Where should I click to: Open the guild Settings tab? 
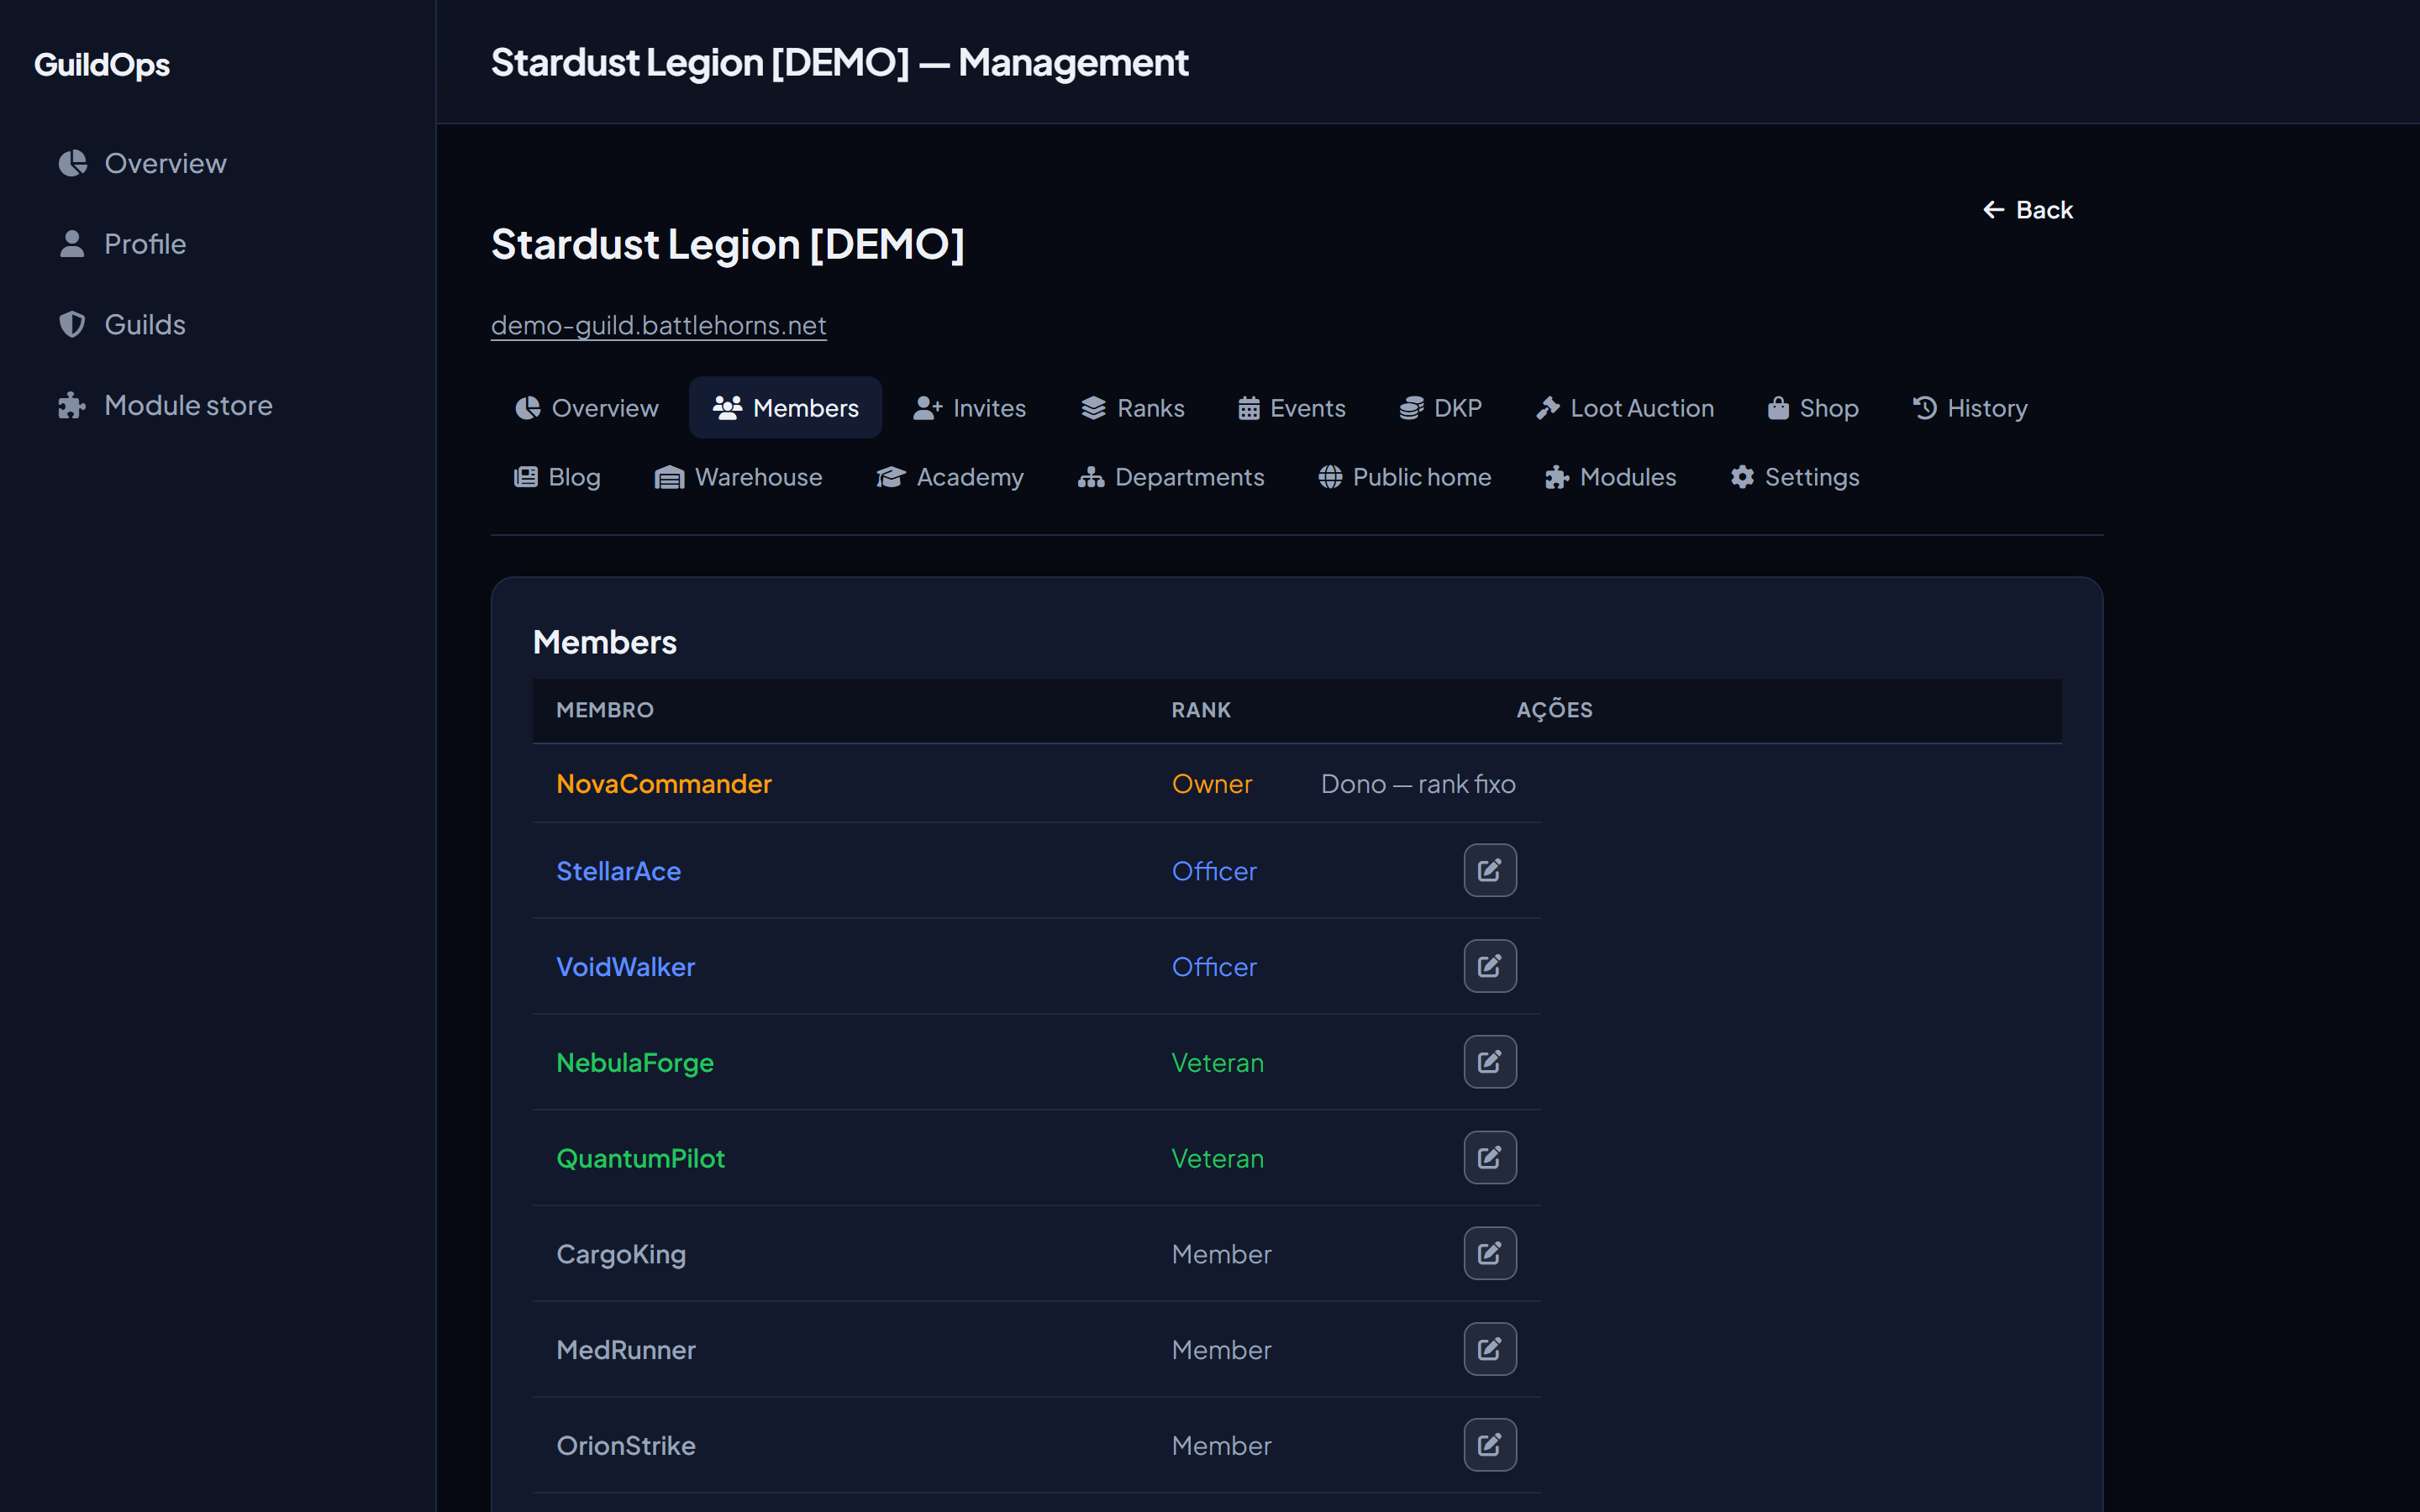[x=1795, y=477]
